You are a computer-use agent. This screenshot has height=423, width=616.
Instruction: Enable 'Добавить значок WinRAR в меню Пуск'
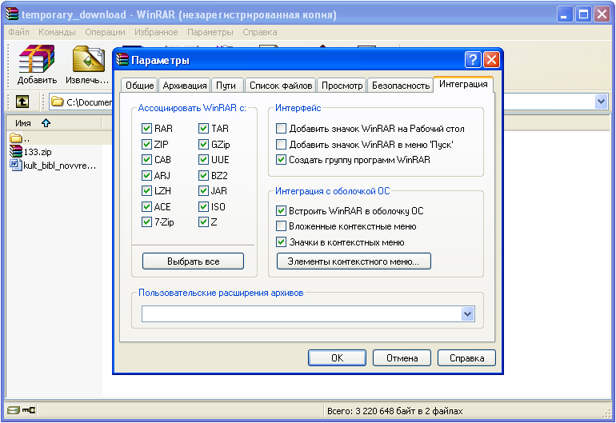281,144
